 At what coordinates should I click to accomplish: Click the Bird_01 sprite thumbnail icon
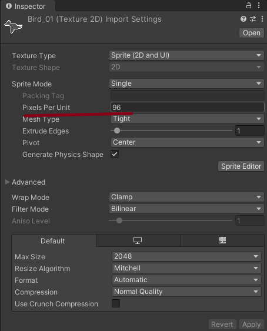click(14, 26)
